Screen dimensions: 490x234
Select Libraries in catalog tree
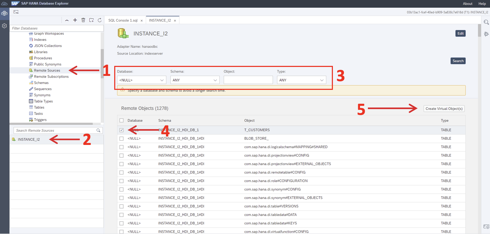point(41,52)
